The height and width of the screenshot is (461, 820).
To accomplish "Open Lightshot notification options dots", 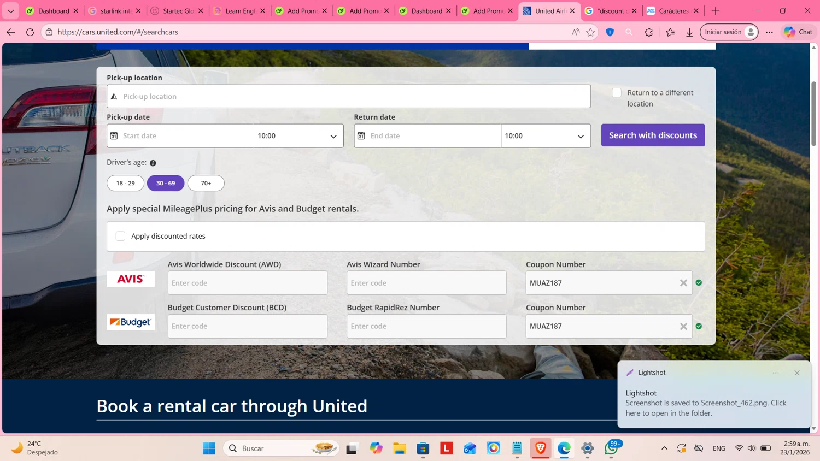I will (776, 373).
